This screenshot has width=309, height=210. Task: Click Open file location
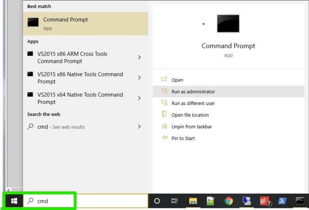click(228, 115)
